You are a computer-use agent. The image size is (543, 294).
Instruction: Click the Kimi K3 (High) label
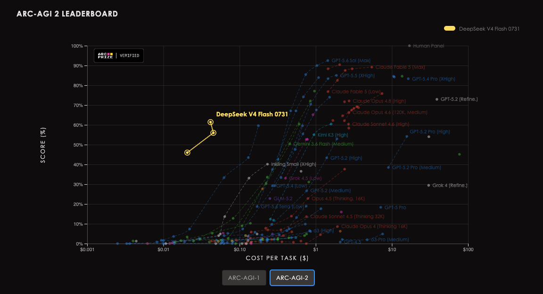click(333, 135)
